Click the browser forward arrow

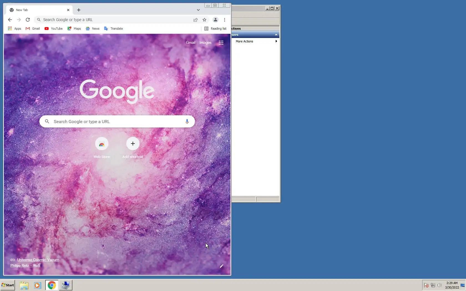[19, 20]
